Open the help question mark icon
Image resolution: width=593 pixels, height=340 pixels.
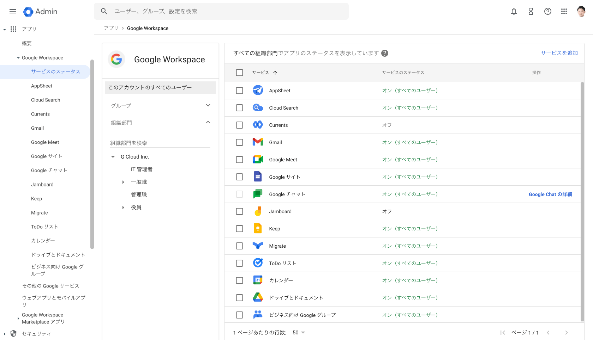click(548, 11)
